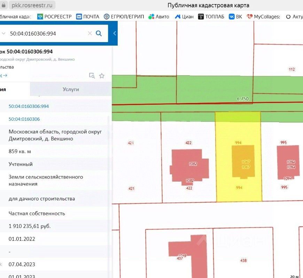Open the MyCollages bookmark

263,16
